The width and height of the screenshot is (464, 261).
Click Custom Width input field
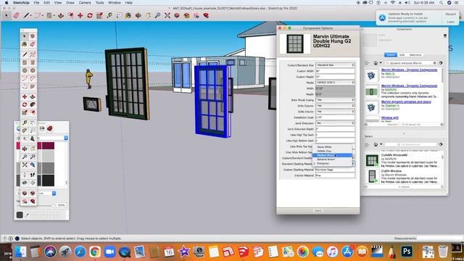point(335,71)
